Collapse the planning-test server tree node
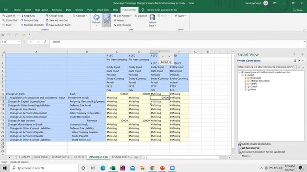The image size is (307, 172). coord(239,72)
